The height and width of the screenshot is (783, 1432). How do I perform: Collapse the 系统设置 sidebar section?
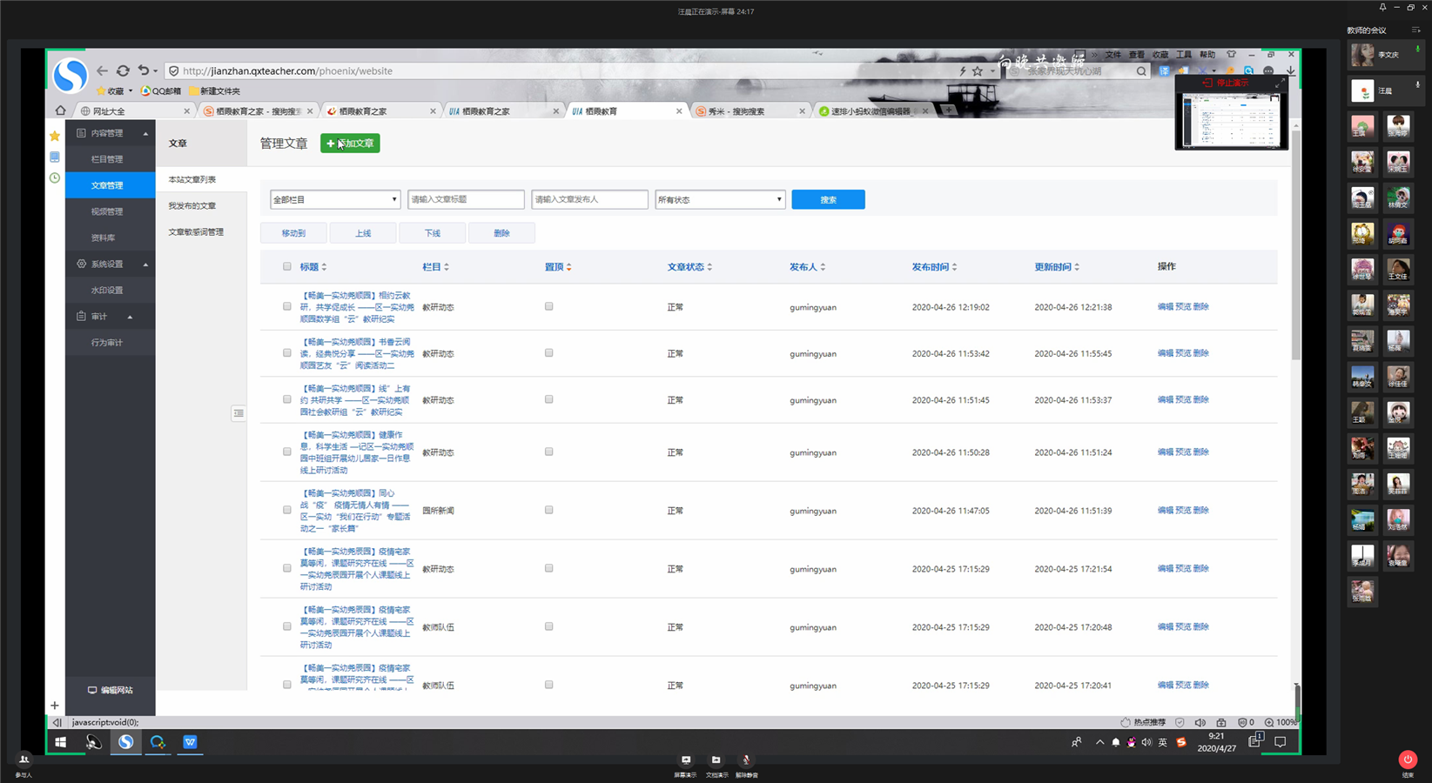point(145,264)
